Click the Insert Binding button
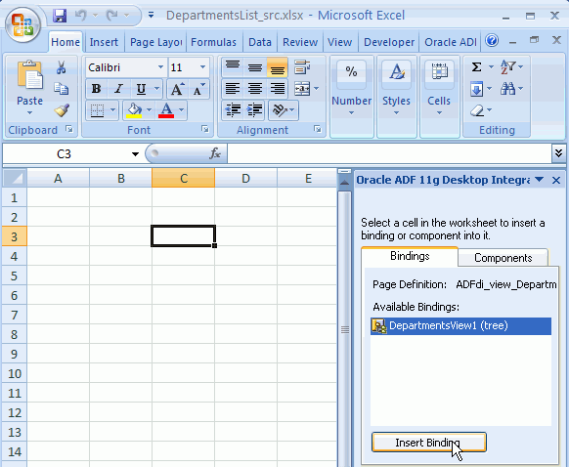Image resolution: width=569 pixels, height=467 pixels. click(x=429, y=443)
